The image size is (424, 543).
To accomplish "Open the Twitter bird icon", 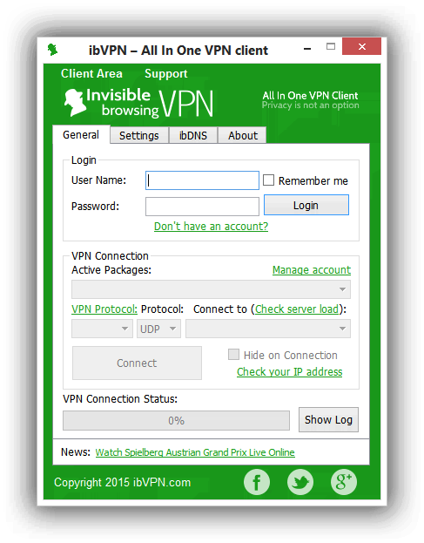I will (300, 482).
